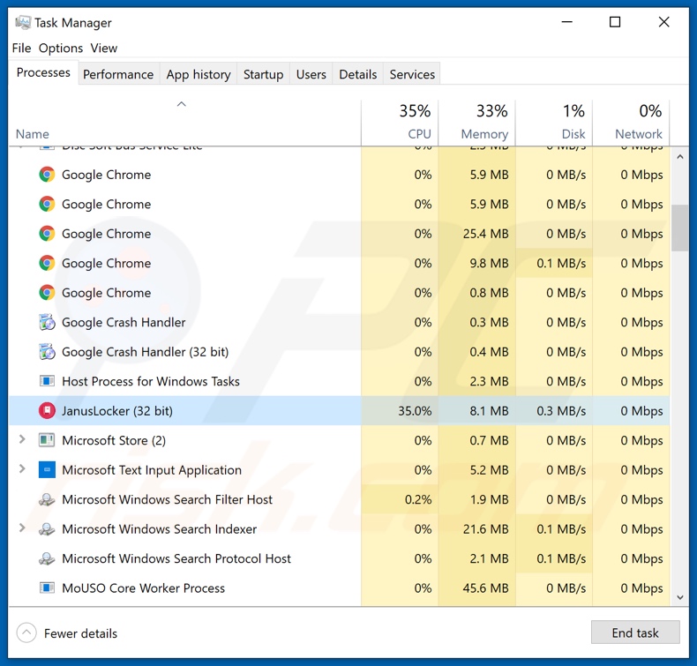Sort processes by the CPU column

(400, 123)
